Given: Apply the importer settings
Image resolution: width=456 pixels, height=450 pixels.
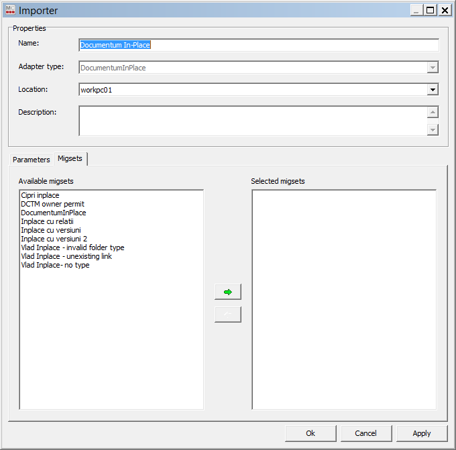Looking at the screenshot, I should pos(422,433).
